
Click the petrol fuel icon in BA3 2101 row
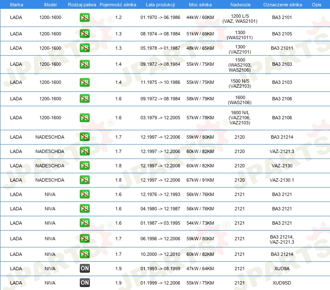click(x=85, y=18)
